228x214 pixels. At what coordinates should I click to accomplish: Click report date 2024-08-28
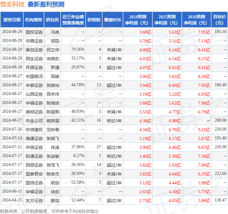[x=12, y=67]
